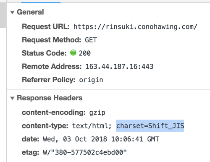Select the GET request method value
Viewport: 210px width, 162px height.
tap(91, 40)
